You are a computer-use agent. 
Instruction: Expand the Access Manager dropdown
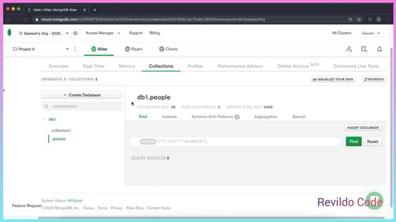103,33
